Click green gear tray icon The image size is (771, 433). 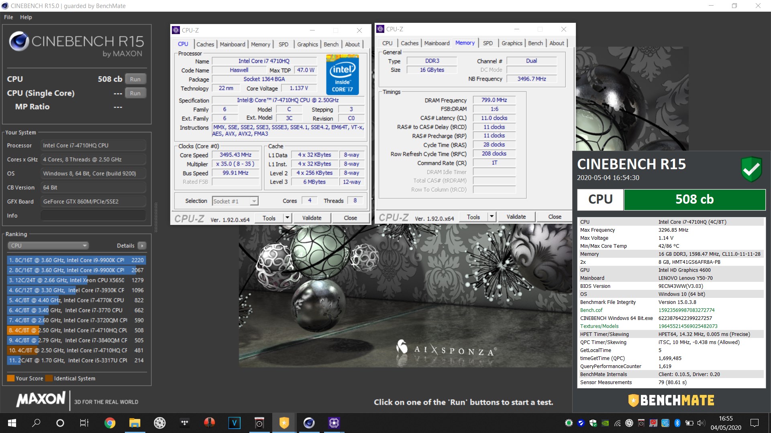point(569,423)
